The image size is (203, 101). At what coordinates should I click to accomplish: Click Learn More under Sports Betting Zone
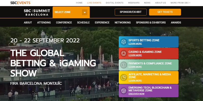[x=135, y=44]
